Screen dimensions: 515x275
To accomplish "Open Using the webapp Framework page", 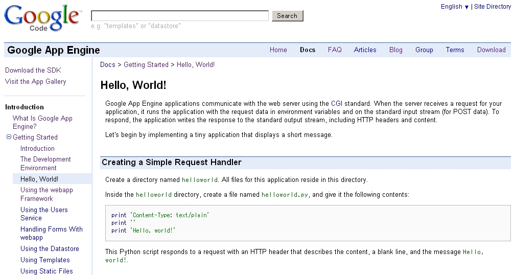I will click(46, 194).
